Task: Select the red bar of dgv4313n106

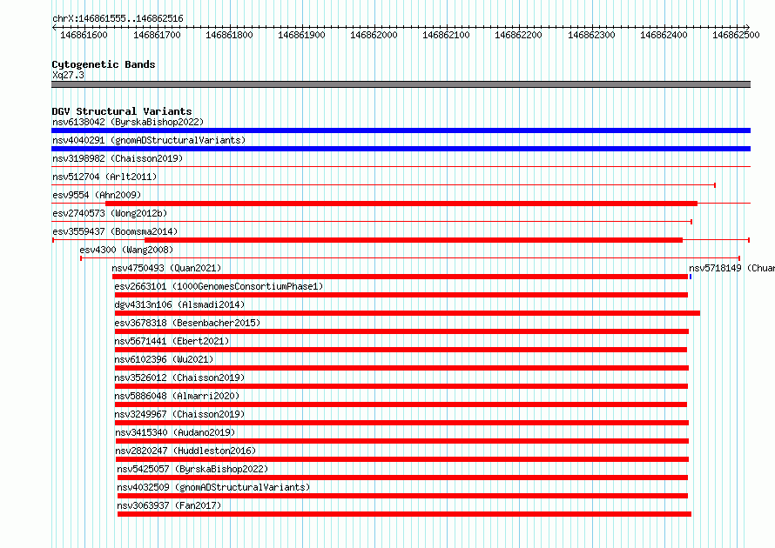Action: 408,313
